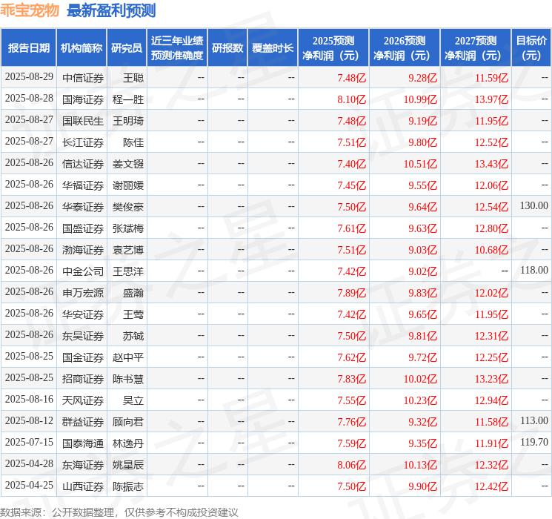Click the 国海证券 institution cell

tap(83, 99)
